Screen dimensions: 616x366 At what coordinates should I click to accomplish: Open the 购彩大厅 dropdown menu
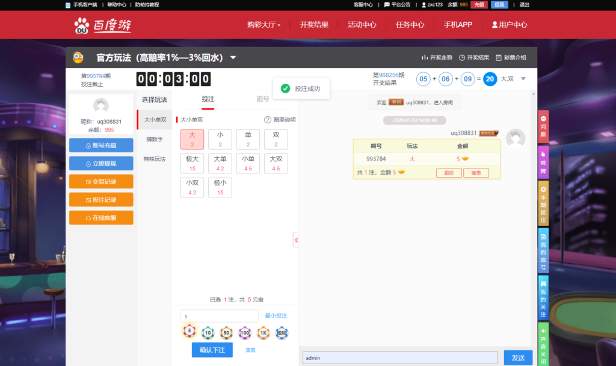tap(263, 25)
